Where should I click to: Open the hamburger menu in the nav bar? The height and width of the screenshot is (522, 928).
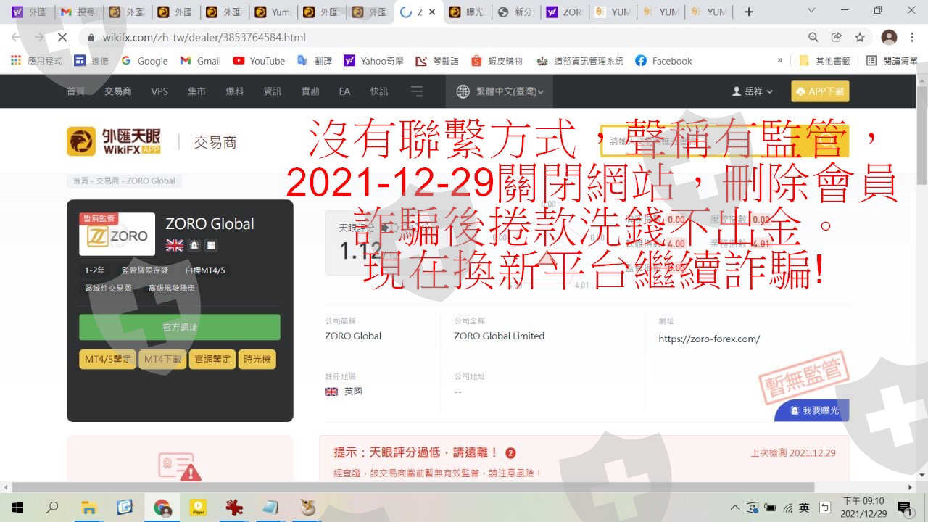(417, 91)
